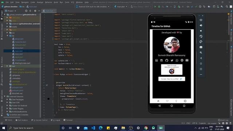Screen dimensions: 233x131
Task: Tap the app's bottom lightbulb News tab
Action: tap(176, 101)
